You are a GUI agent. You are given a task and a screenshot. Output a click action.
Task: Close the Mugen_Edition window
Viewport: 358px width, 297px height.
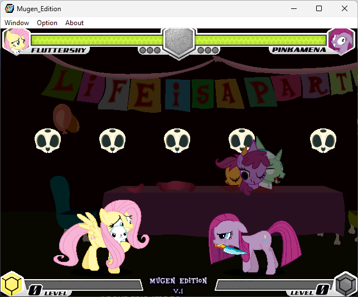[x=345, y=9]
